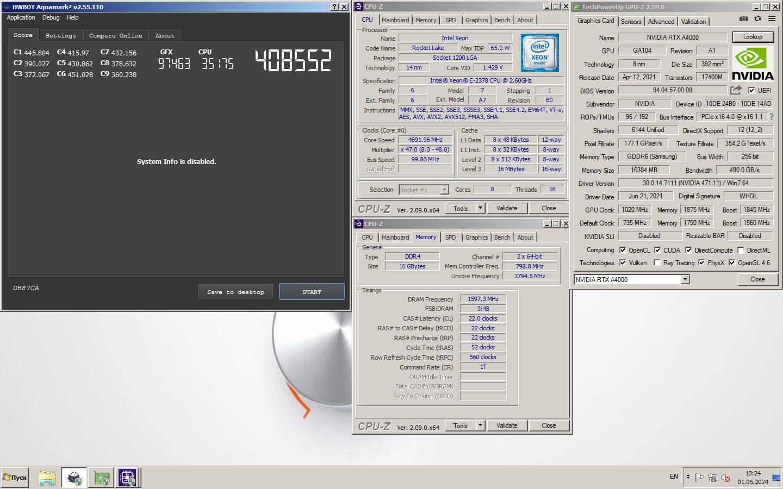Open the Help menu in Aquamark3
This screenshot has width=783, height=489.
(73, 17)
